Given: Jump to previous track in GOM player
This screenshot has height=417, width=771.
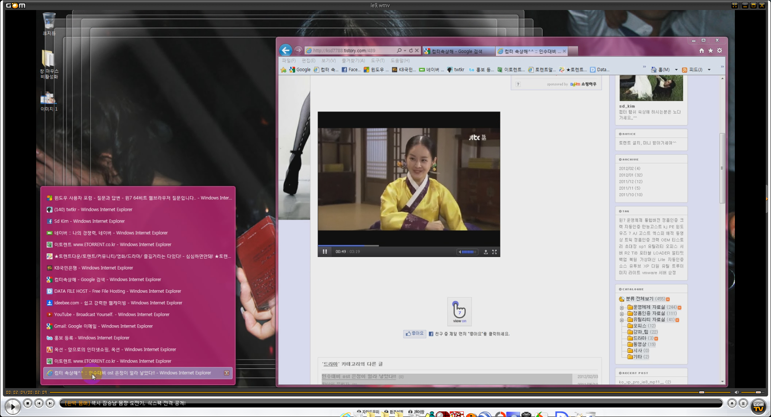Looking at the screenshot, I should click(x=39, y=403).
